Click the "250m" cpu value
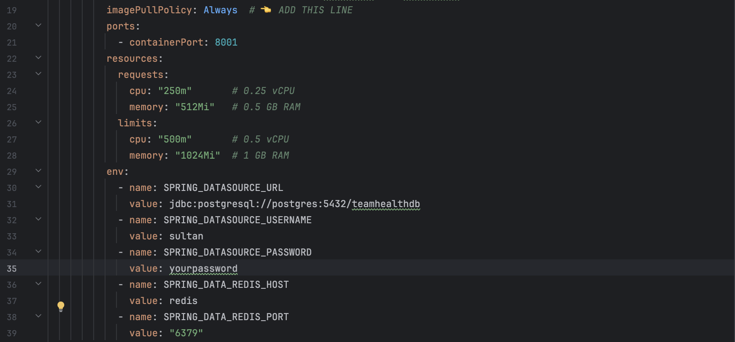735x342 pixels. click(x=175, y=91)
